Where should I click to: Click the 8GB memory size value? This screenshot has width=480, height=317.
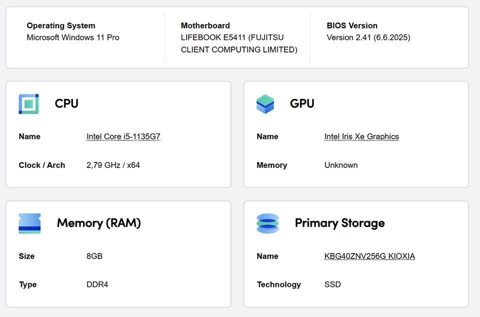click(x=94, y=256)
